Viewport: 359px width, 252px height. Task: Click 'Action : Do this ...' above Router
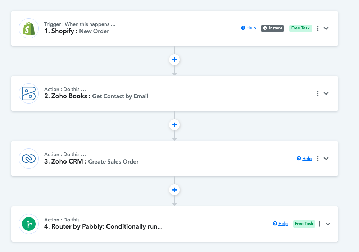[x=65, y=220]
